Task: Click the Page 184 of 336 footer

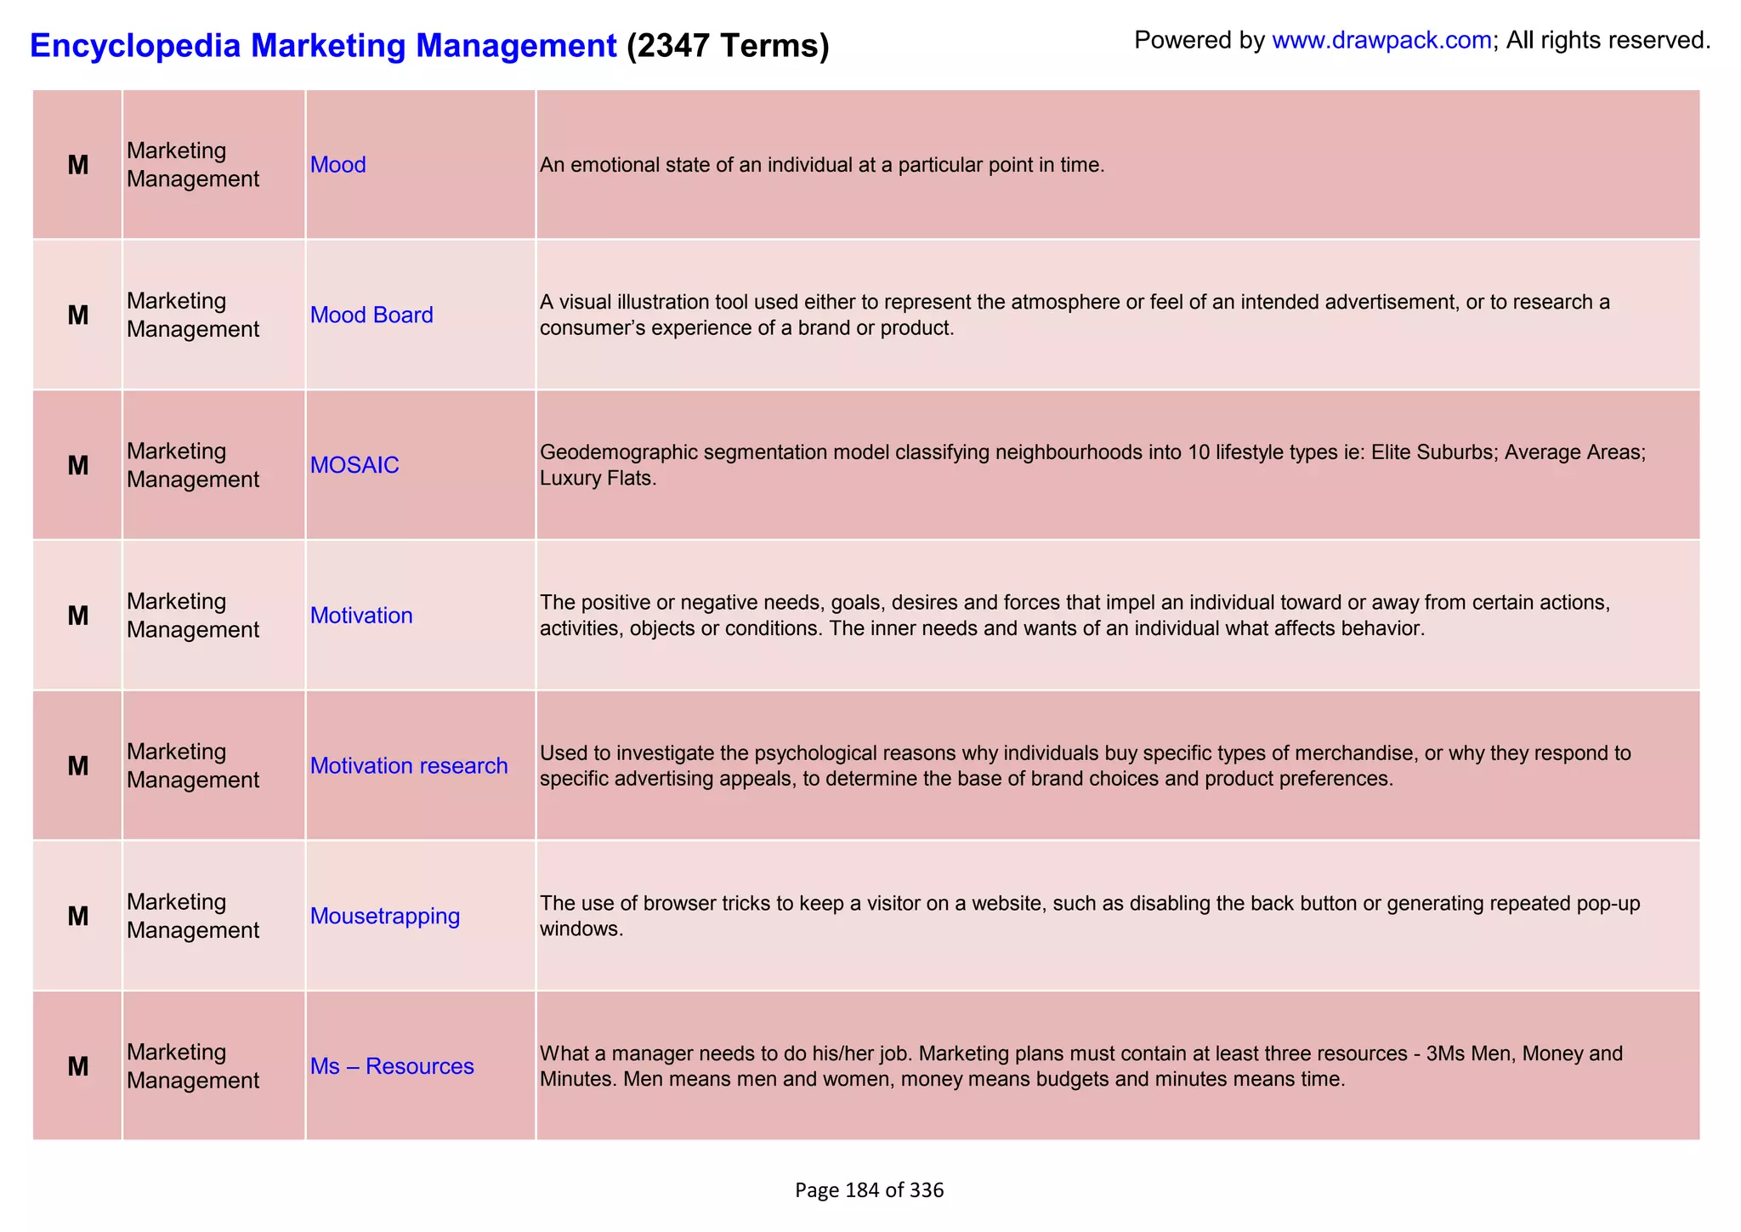Action: click(x=869, y=1190)
